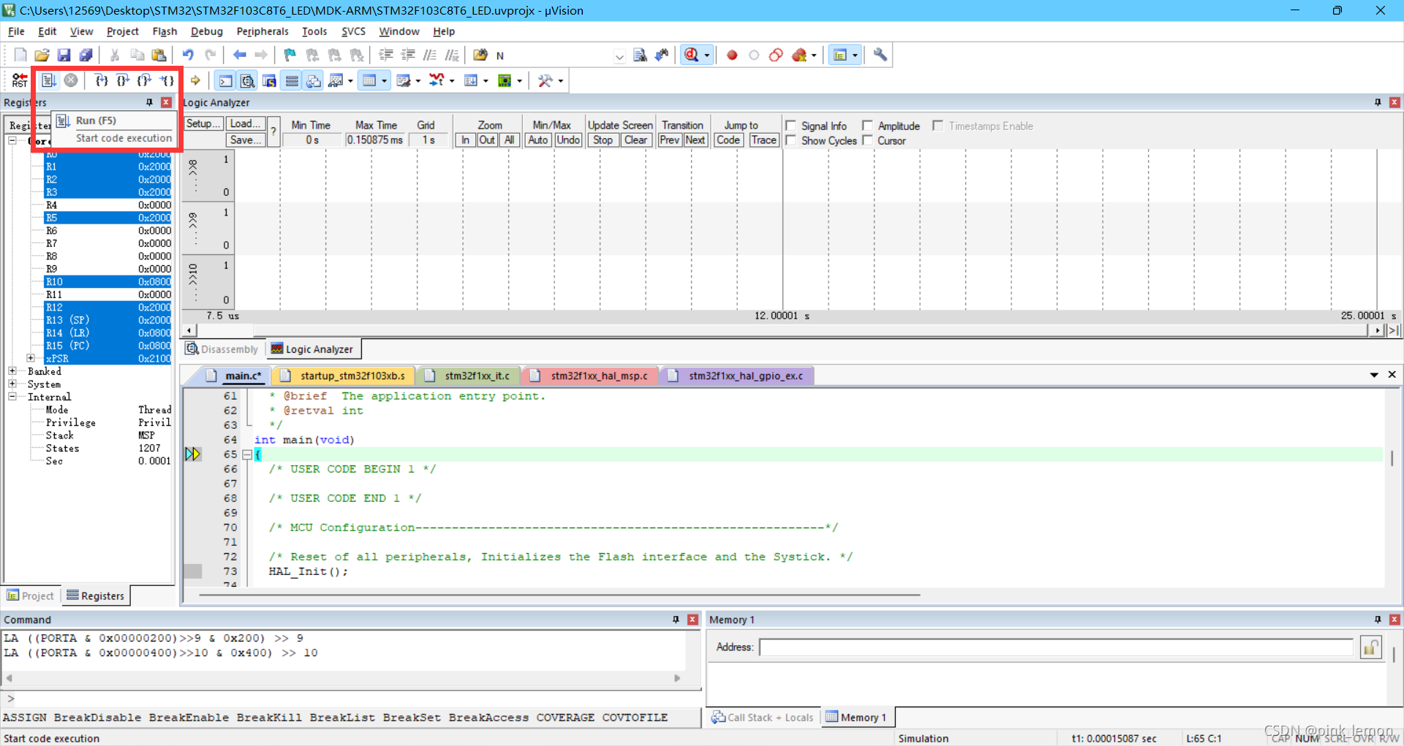Toggle the Timestamps Enable checkbox
Screen dimensions: 1404x746
(x=937, y=126)
